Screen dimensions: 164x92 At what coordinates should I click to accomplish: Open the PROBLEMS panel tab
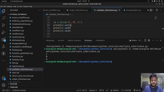[x=50, y=40]
